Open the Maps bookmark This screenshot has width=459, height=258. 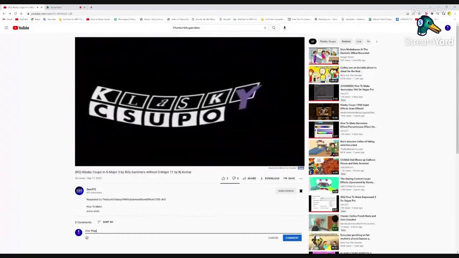36,19
